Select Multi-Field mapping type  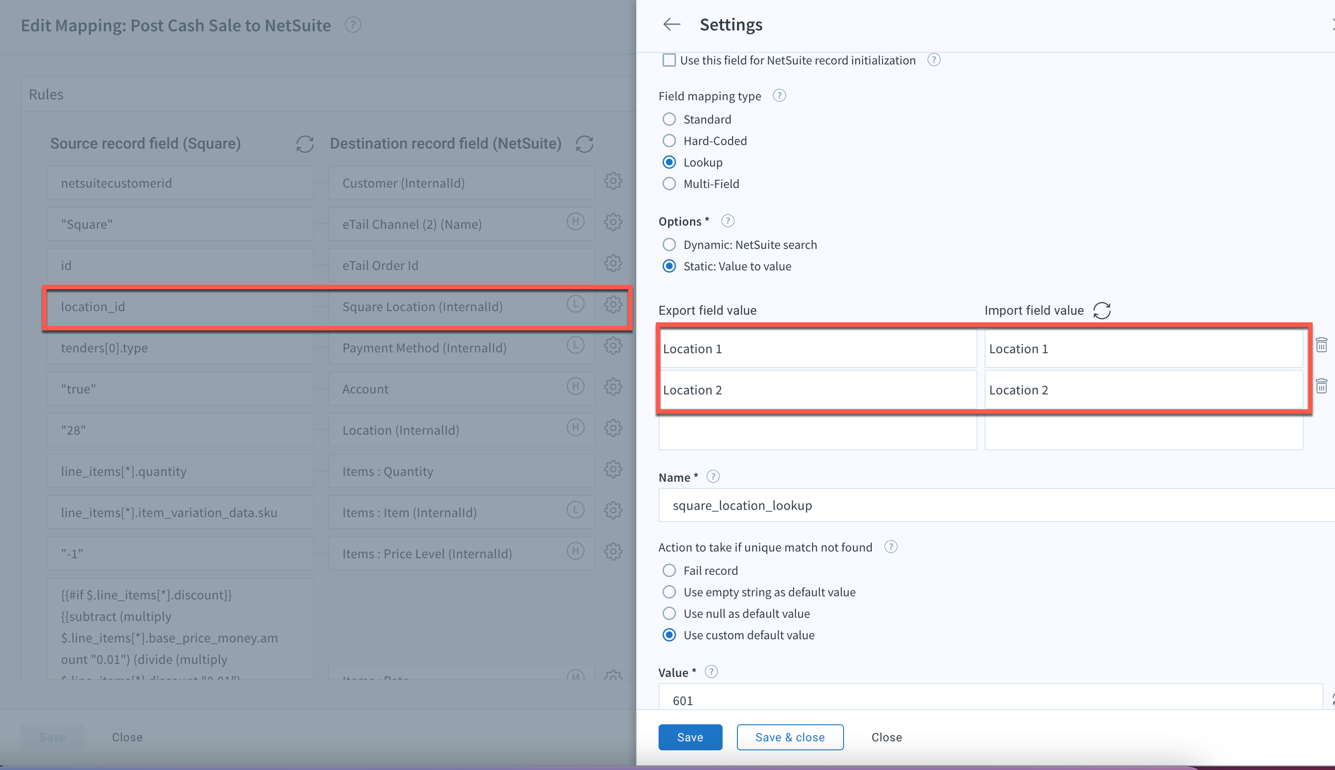tap(669, 184)
